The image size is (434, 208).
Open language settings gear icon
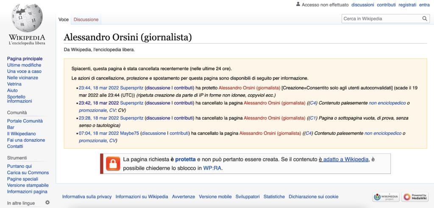tap(47, 203)
